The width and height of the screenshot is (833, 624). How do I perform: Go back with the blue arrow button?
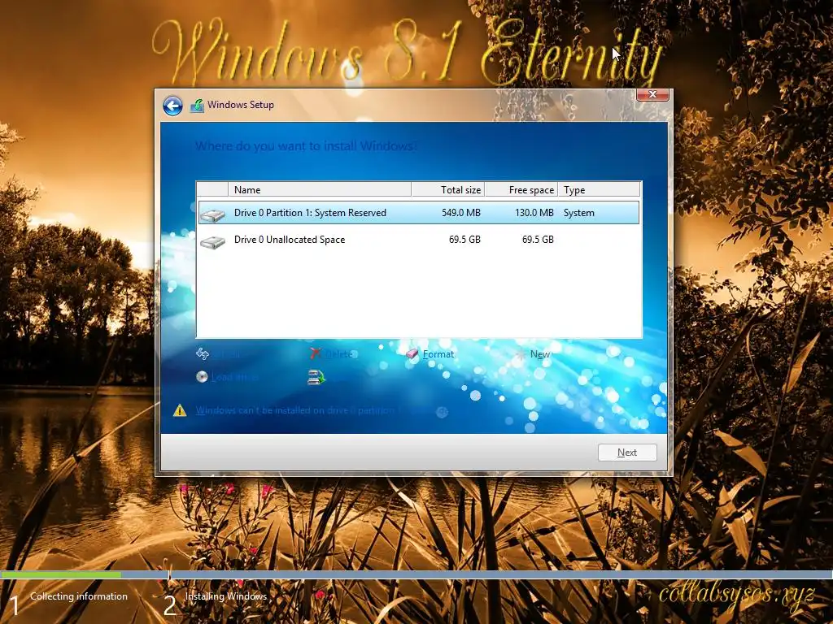tap(172, 106)
